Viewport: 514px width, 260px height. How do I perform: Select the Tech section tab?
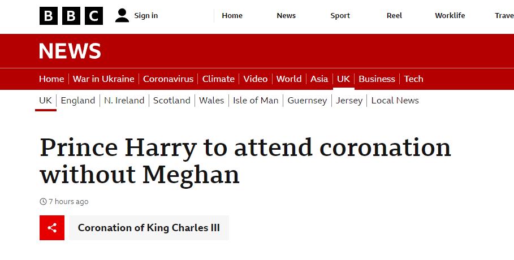pos(413,79)
